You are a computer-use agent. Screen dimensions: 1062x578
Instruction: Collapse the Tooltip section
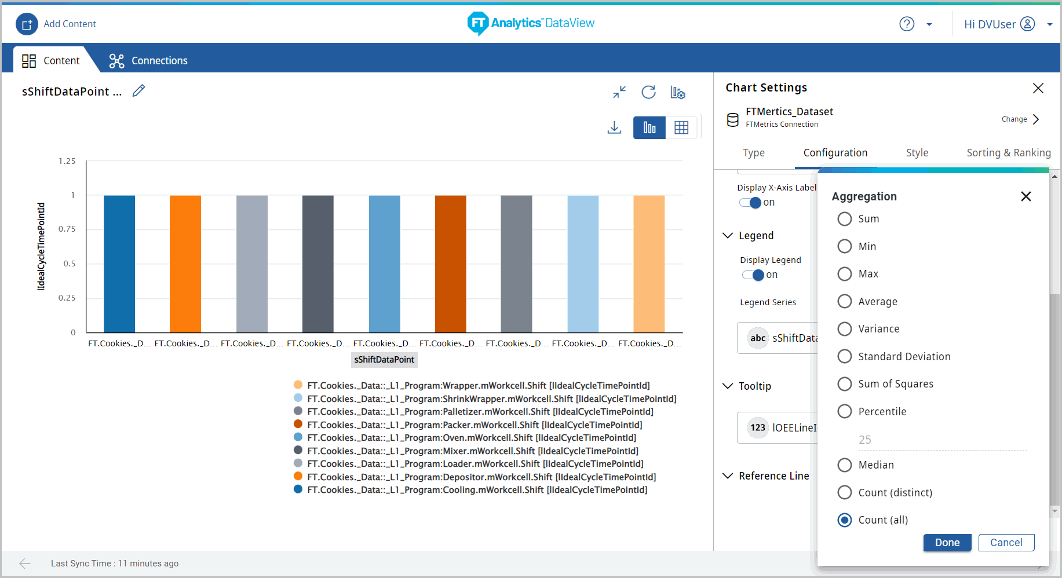[x=728, y=386]
